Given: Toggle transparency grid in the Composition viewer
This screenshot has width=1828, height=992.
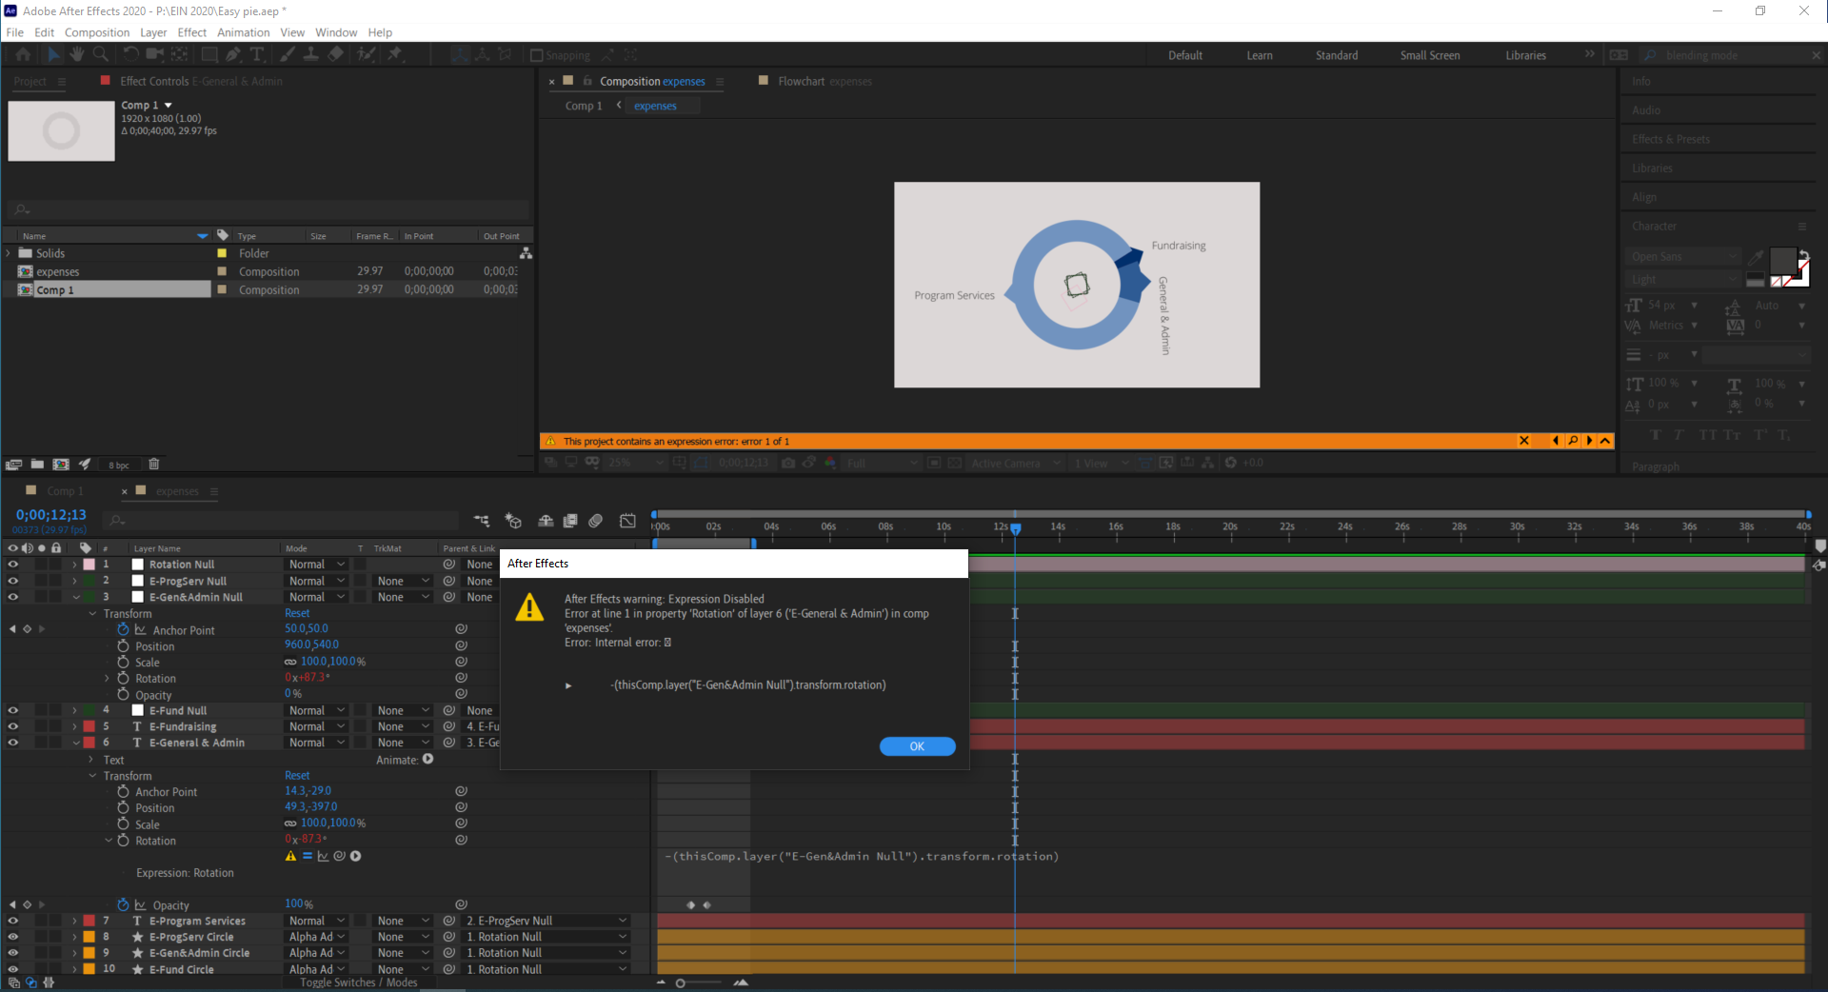Looking at the screenshot, I should [953, 464].
